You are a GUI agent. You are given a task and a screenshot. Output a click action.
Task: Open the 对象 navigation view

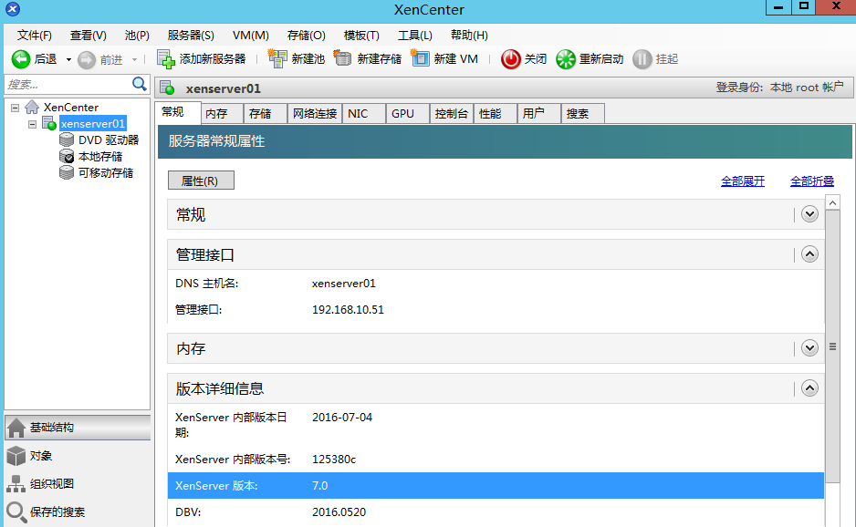pyautogui.click(x=78, y=456)
